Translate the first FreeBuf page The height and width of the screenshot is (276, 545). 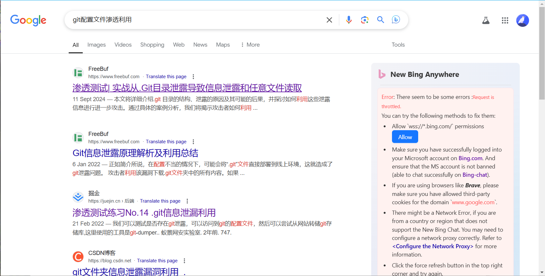166,77
